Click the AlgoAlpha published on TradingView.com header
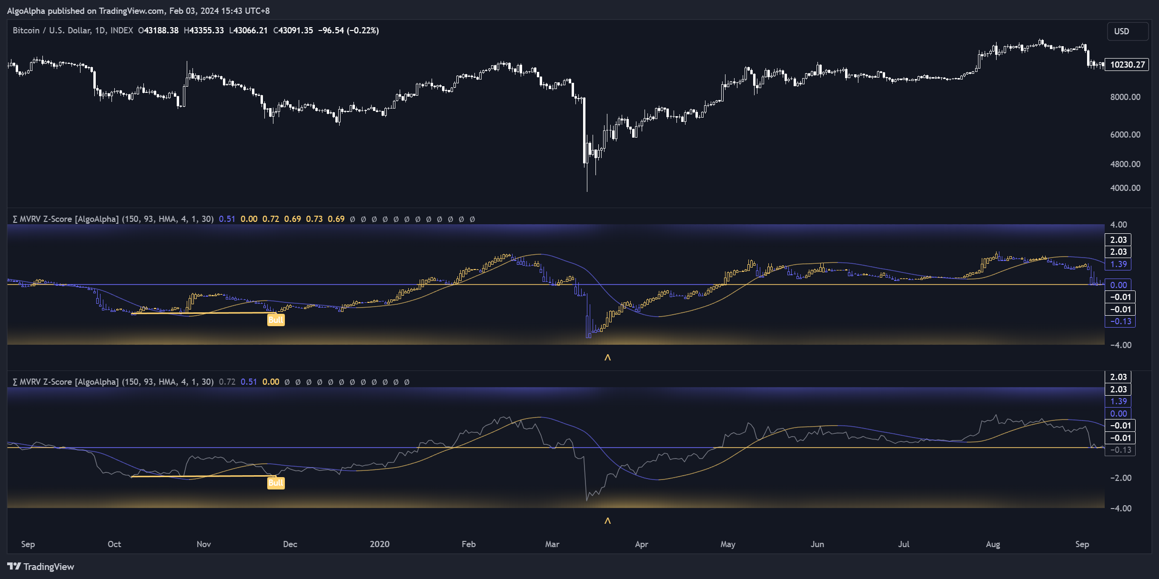 (x=138, y=10)
